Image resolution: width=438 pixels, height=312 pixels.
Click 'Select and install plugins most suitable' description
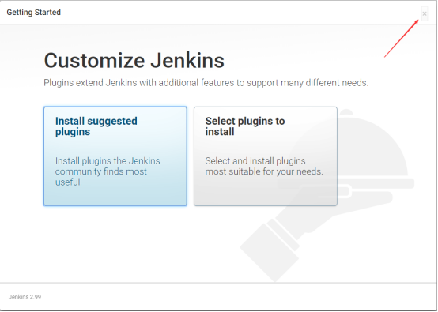tap(264, 166)
